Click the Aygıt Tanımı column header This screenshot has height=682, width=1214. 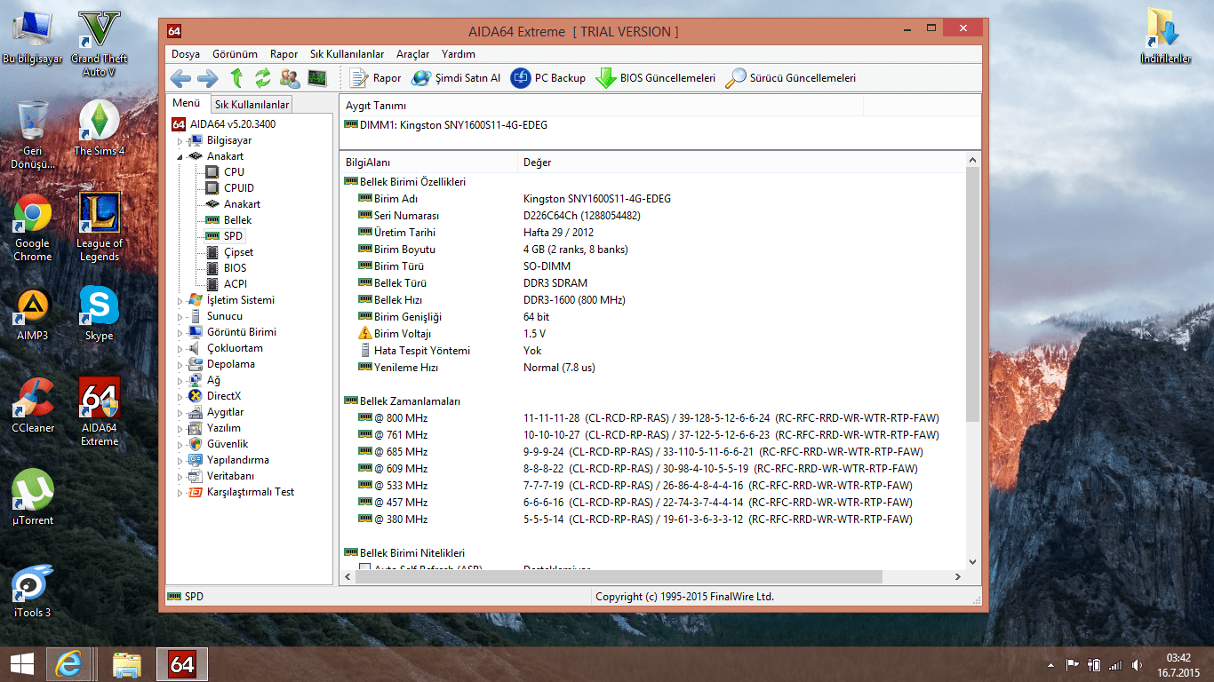(x=602, y=106)
